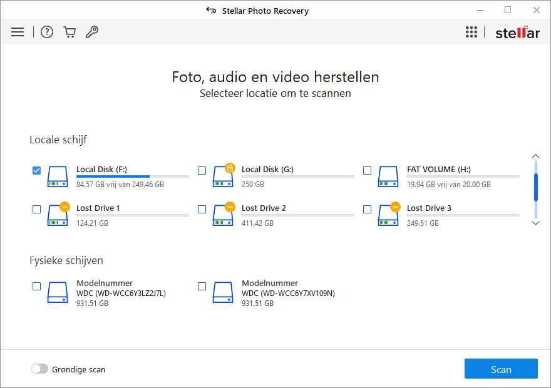Open the shopping cart purchase icon
The height and width of the screenshot is (388, 551).
pyautogui.click(x=70, y=32)
